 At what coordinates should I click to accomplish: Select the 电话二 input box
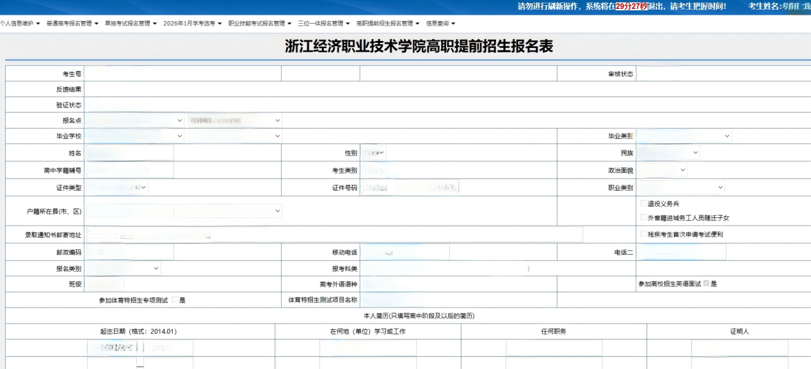pos(681,252)
